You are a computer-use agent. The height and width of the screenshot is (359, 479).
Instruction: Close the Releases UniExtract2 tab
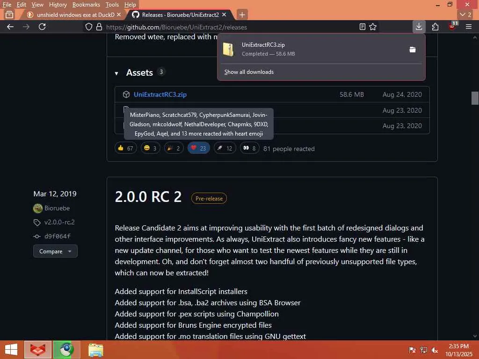coord(224,14)
